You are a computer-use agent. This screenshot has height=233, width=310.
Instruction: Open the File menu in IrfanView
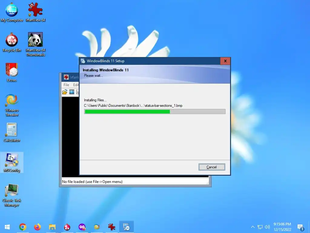(x=66, y=85)
